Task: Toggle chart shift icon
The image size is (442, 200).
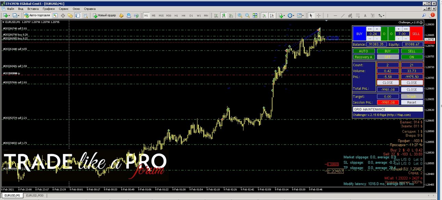Action: click(x=272, y=15)
